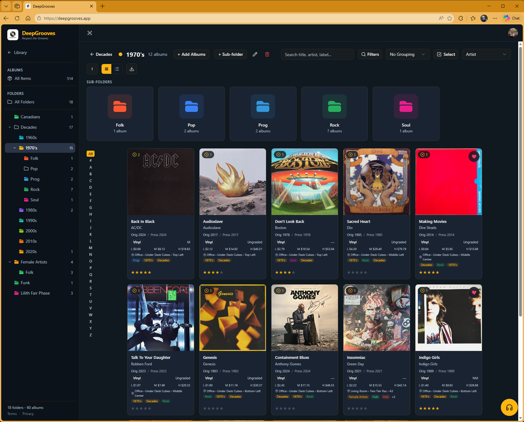This screenshot has height=422, width=524.
Task: Collapse the Female Artists folder
Action: (10, 262)
